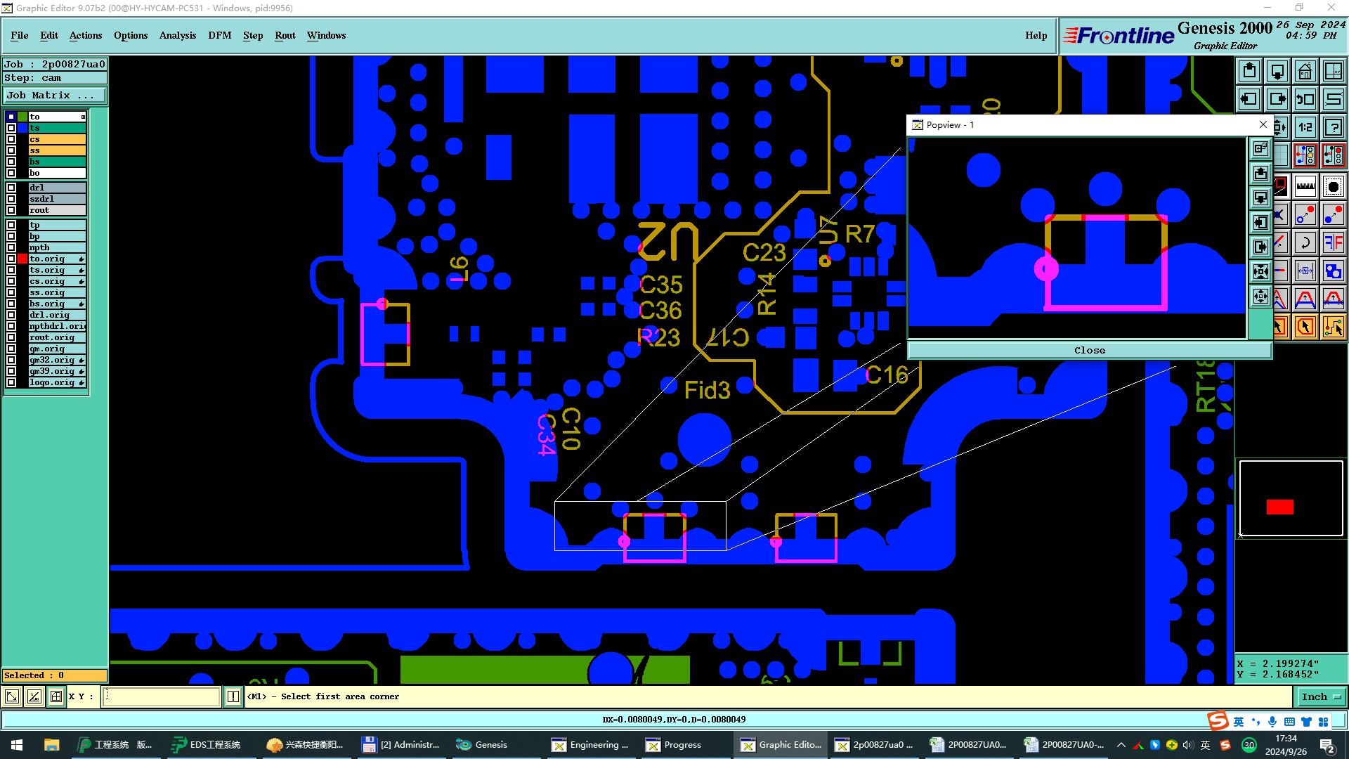Expand the to layer options marker
This screenshot has height=759, width=1349.
[x=83, y=117]
